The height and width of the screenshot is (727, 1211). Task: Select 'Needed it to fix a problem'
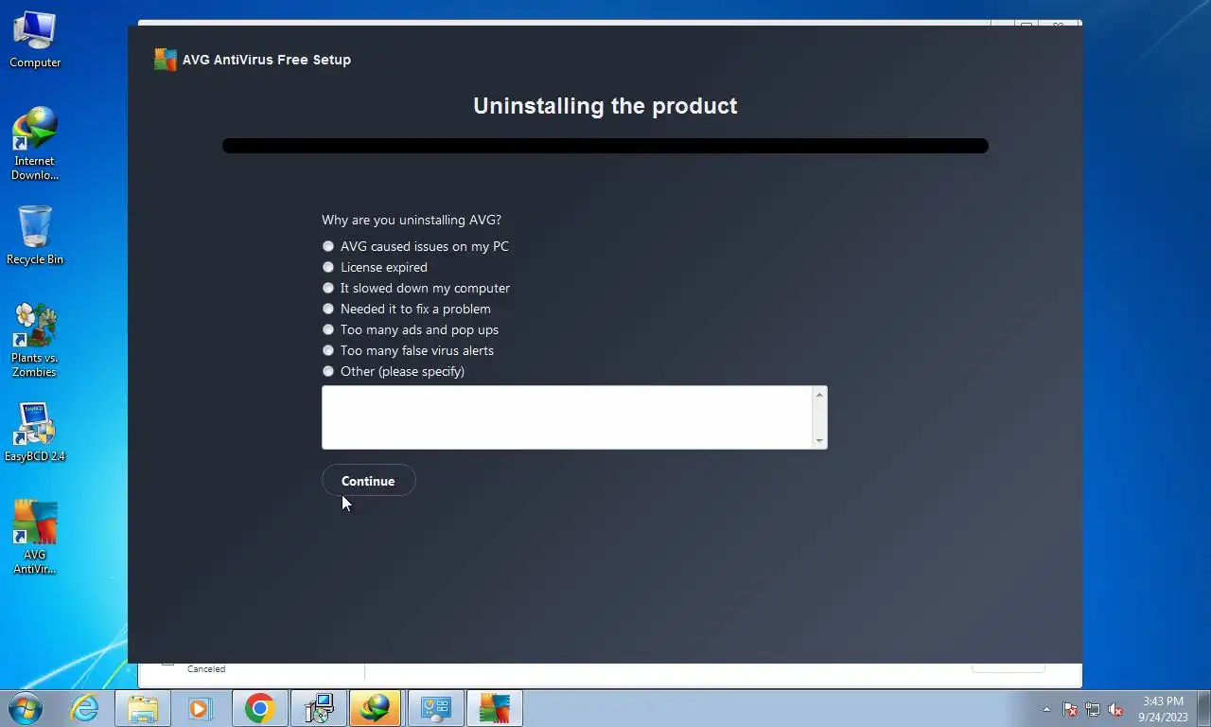tap(328, 309)
